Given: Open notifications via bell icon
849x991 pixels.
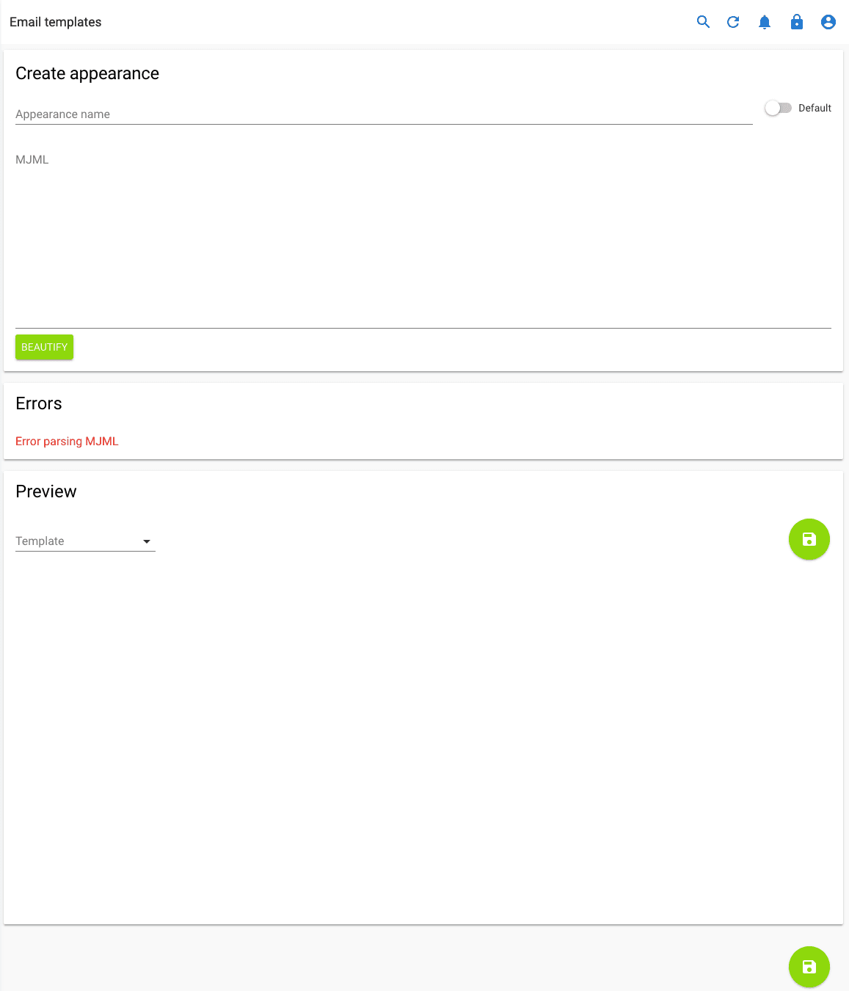Looking at the screenshot, I should tap(765, 22).
